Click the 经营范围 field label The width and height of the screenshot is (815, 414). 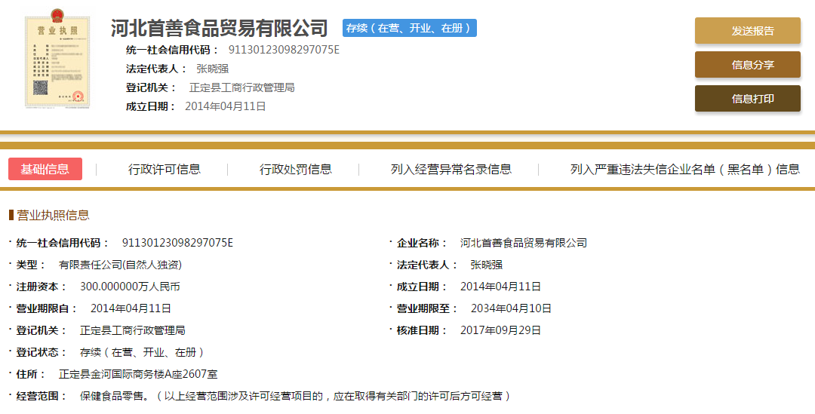tap(41, 396)
